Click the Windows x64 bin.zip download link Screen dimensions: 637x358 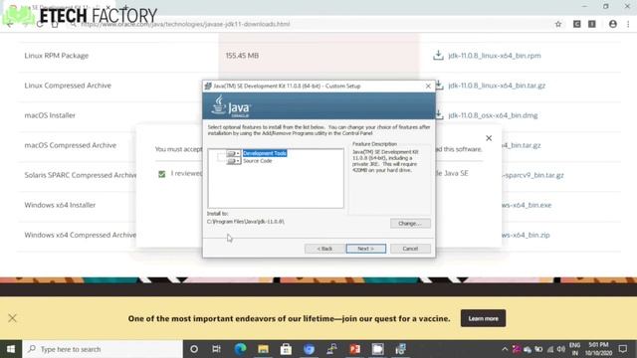526,235
